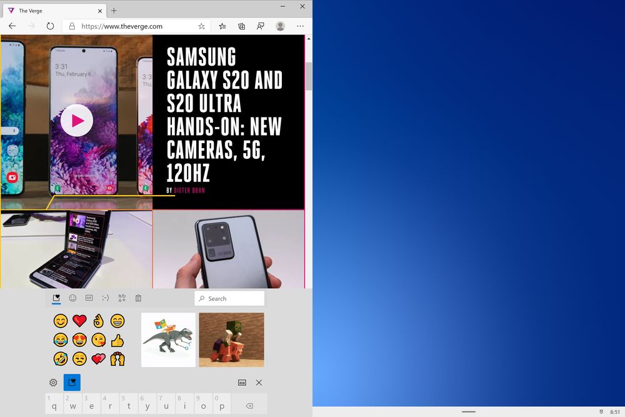Add this page to favorites with the star
Viewport: 625px width, 417px height.
point(201,26)
